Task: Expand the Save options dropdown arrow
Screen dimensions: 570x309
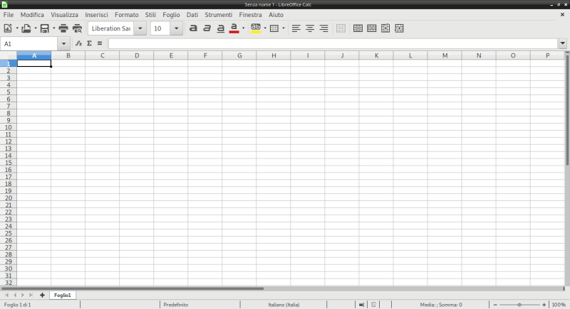Action: point(54,28)
